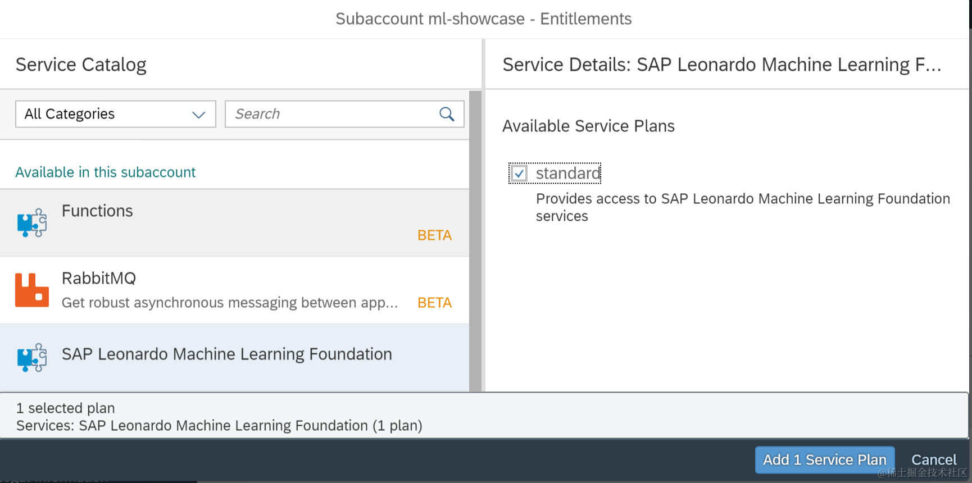The image size is (972, 483).
Task: Click the service catalog vertical scrollbar
Action: (475, 241)
